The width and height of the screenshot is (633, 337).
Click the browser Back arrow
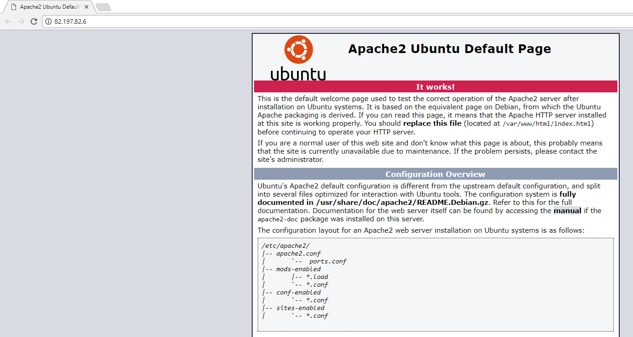[8, 21]
